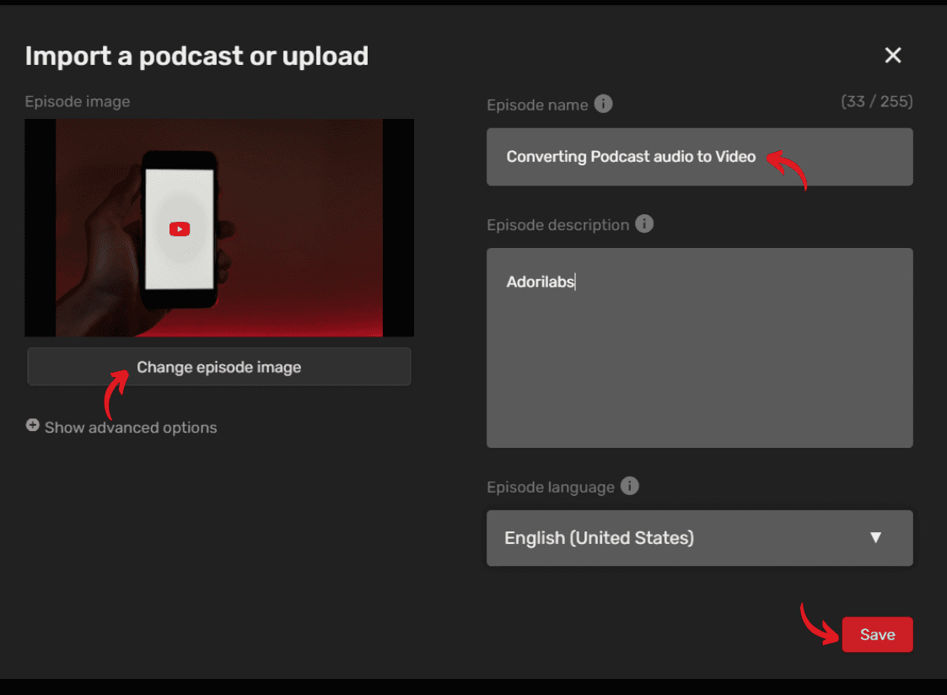Image resolution: width=947 pixels, height=695 pixels.
Task: Click the 'Import a podcast or upload' heading
Action: 196,57
